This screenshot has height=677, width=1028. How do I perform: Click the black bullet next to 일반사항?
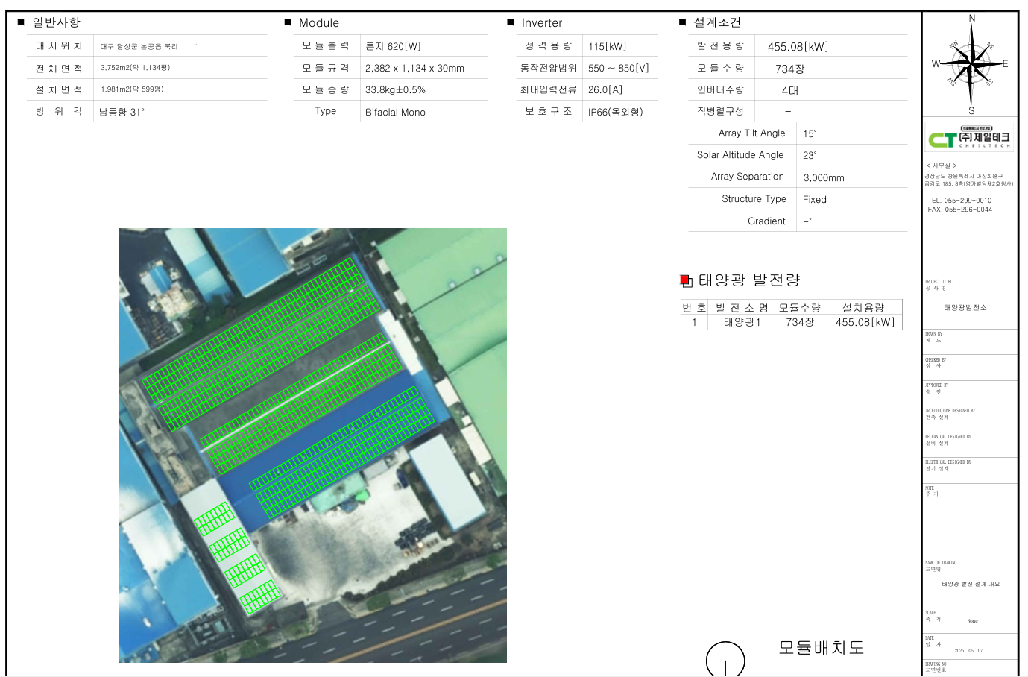tap(21, 22)
